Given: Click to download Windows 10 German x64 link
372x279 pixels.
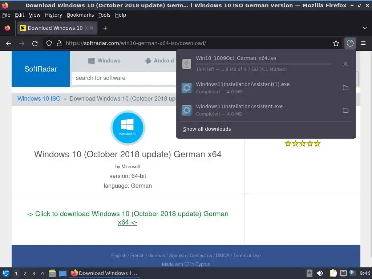Looking at the screenshot, I should (x=128, y=218).
